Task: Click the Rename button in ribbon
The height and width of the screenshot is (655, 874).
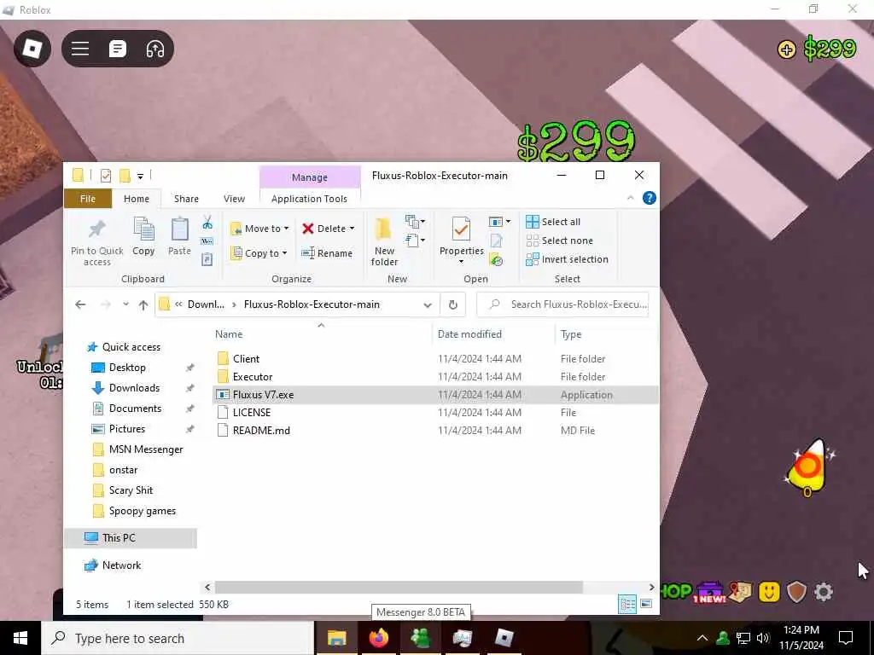Action: [x=327, y=252]
